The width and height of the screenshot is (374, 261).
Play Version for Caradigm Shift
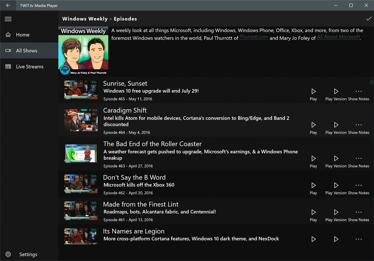[336, 128]
